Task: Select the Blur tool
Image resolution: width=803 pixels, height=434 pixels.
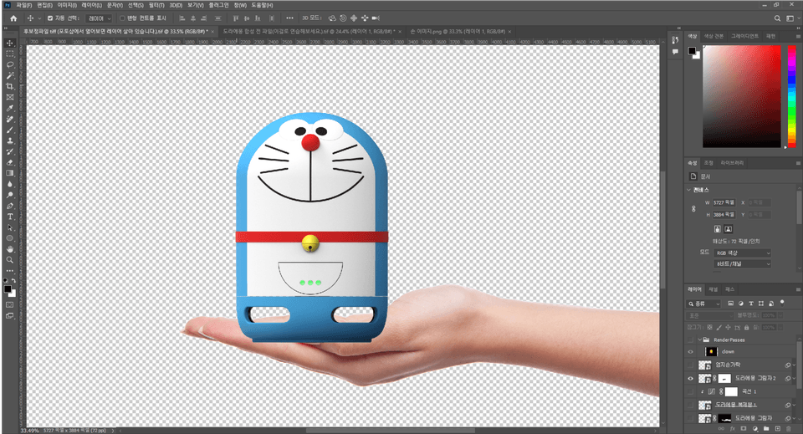Action: point(10,184)
